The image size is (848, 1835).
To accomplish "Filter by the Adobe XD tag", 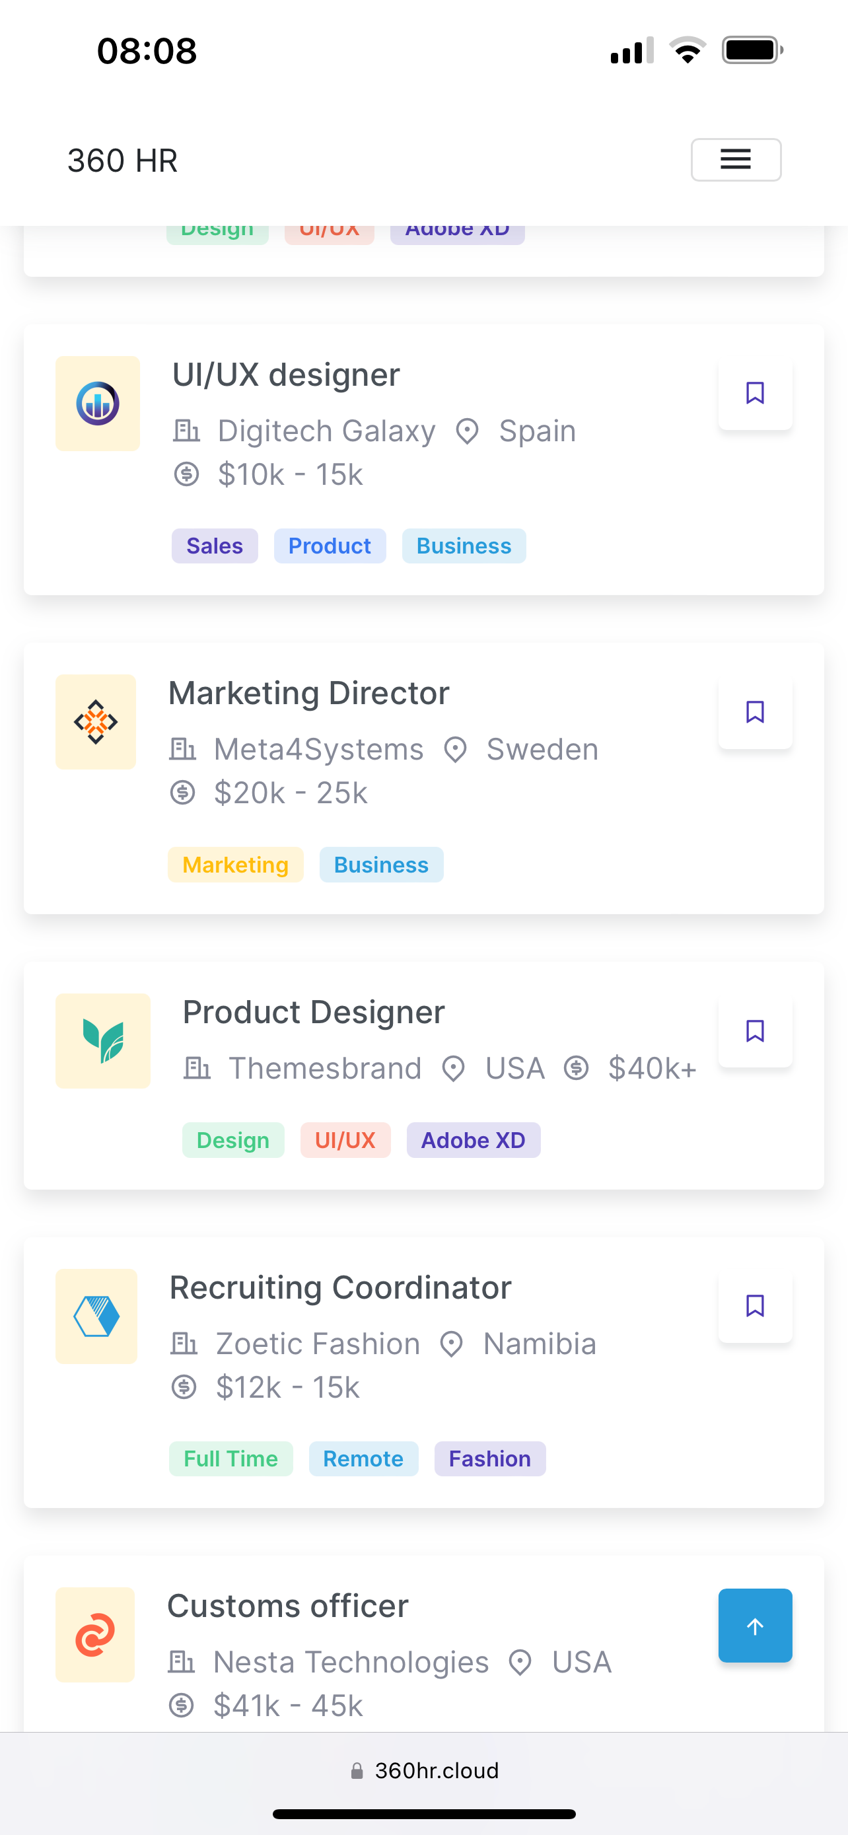I will coord(473,1141).
